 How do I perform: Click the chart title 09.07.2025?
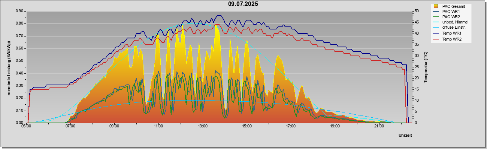coord(243,4)
